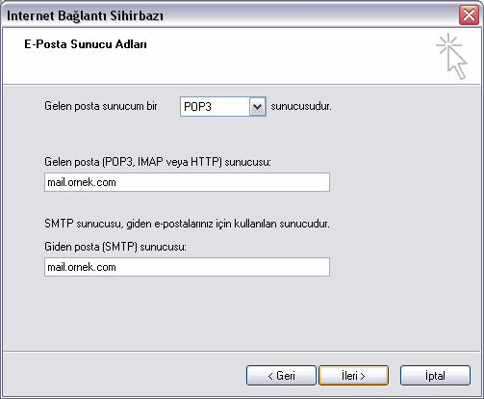Screen dimensions: 484x399
Task: Place cursor in outgoing mail.ornek.com text
Action: click(x=82, y=267)
